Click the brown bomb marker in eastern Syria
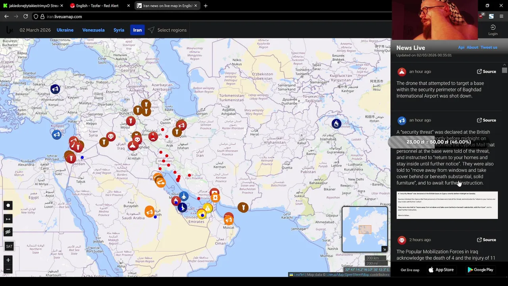This screenshot has width=508, height=286. 104,142
